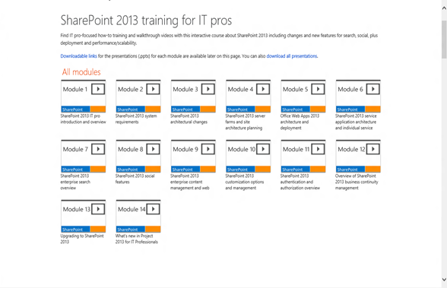447x288 pixels.
Task: Launch Module 11 authentication video
Action: click(x=318, y=149)
